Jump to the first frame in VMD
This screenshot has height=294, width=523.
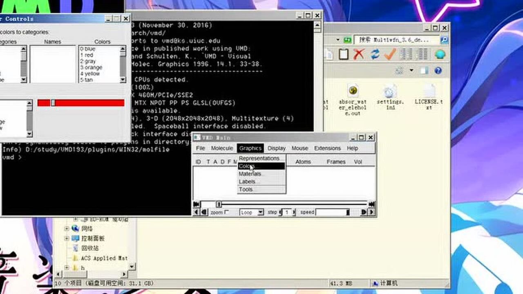197,204
